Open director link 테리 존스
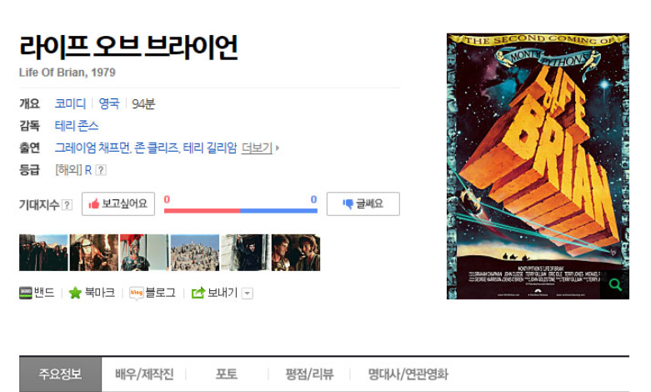The width and height of the screenshot is (651, 392). click(x=77, y=126)
